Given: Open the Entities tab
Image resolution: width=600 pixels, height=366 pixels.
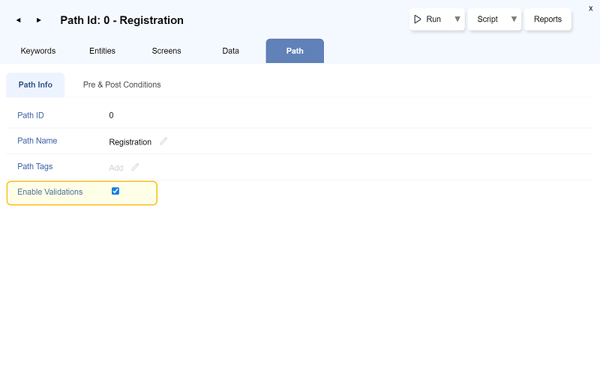Looking at the screenshot, I should pos(102,51).
